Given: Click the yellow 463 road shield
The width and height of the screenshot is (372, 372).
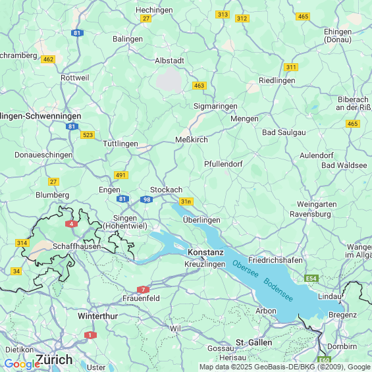Looking at the screenshot, I should (x=199, y=86).
